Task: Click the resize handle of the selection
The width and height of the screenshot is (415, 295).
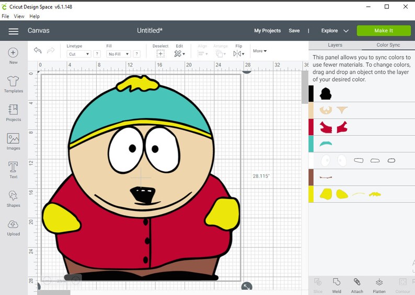Action: coord(247,286)
